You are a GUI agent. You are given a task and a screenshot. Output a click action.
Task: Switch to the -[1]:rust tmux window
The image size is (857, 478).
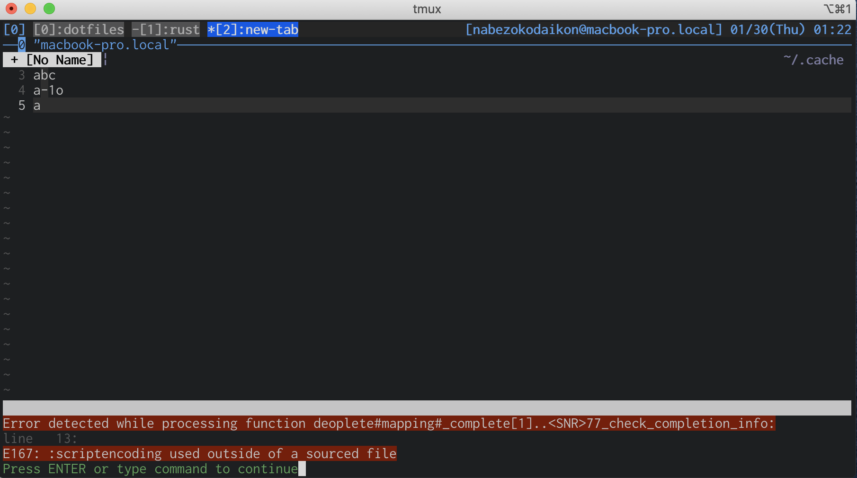[x=166, y=29]
